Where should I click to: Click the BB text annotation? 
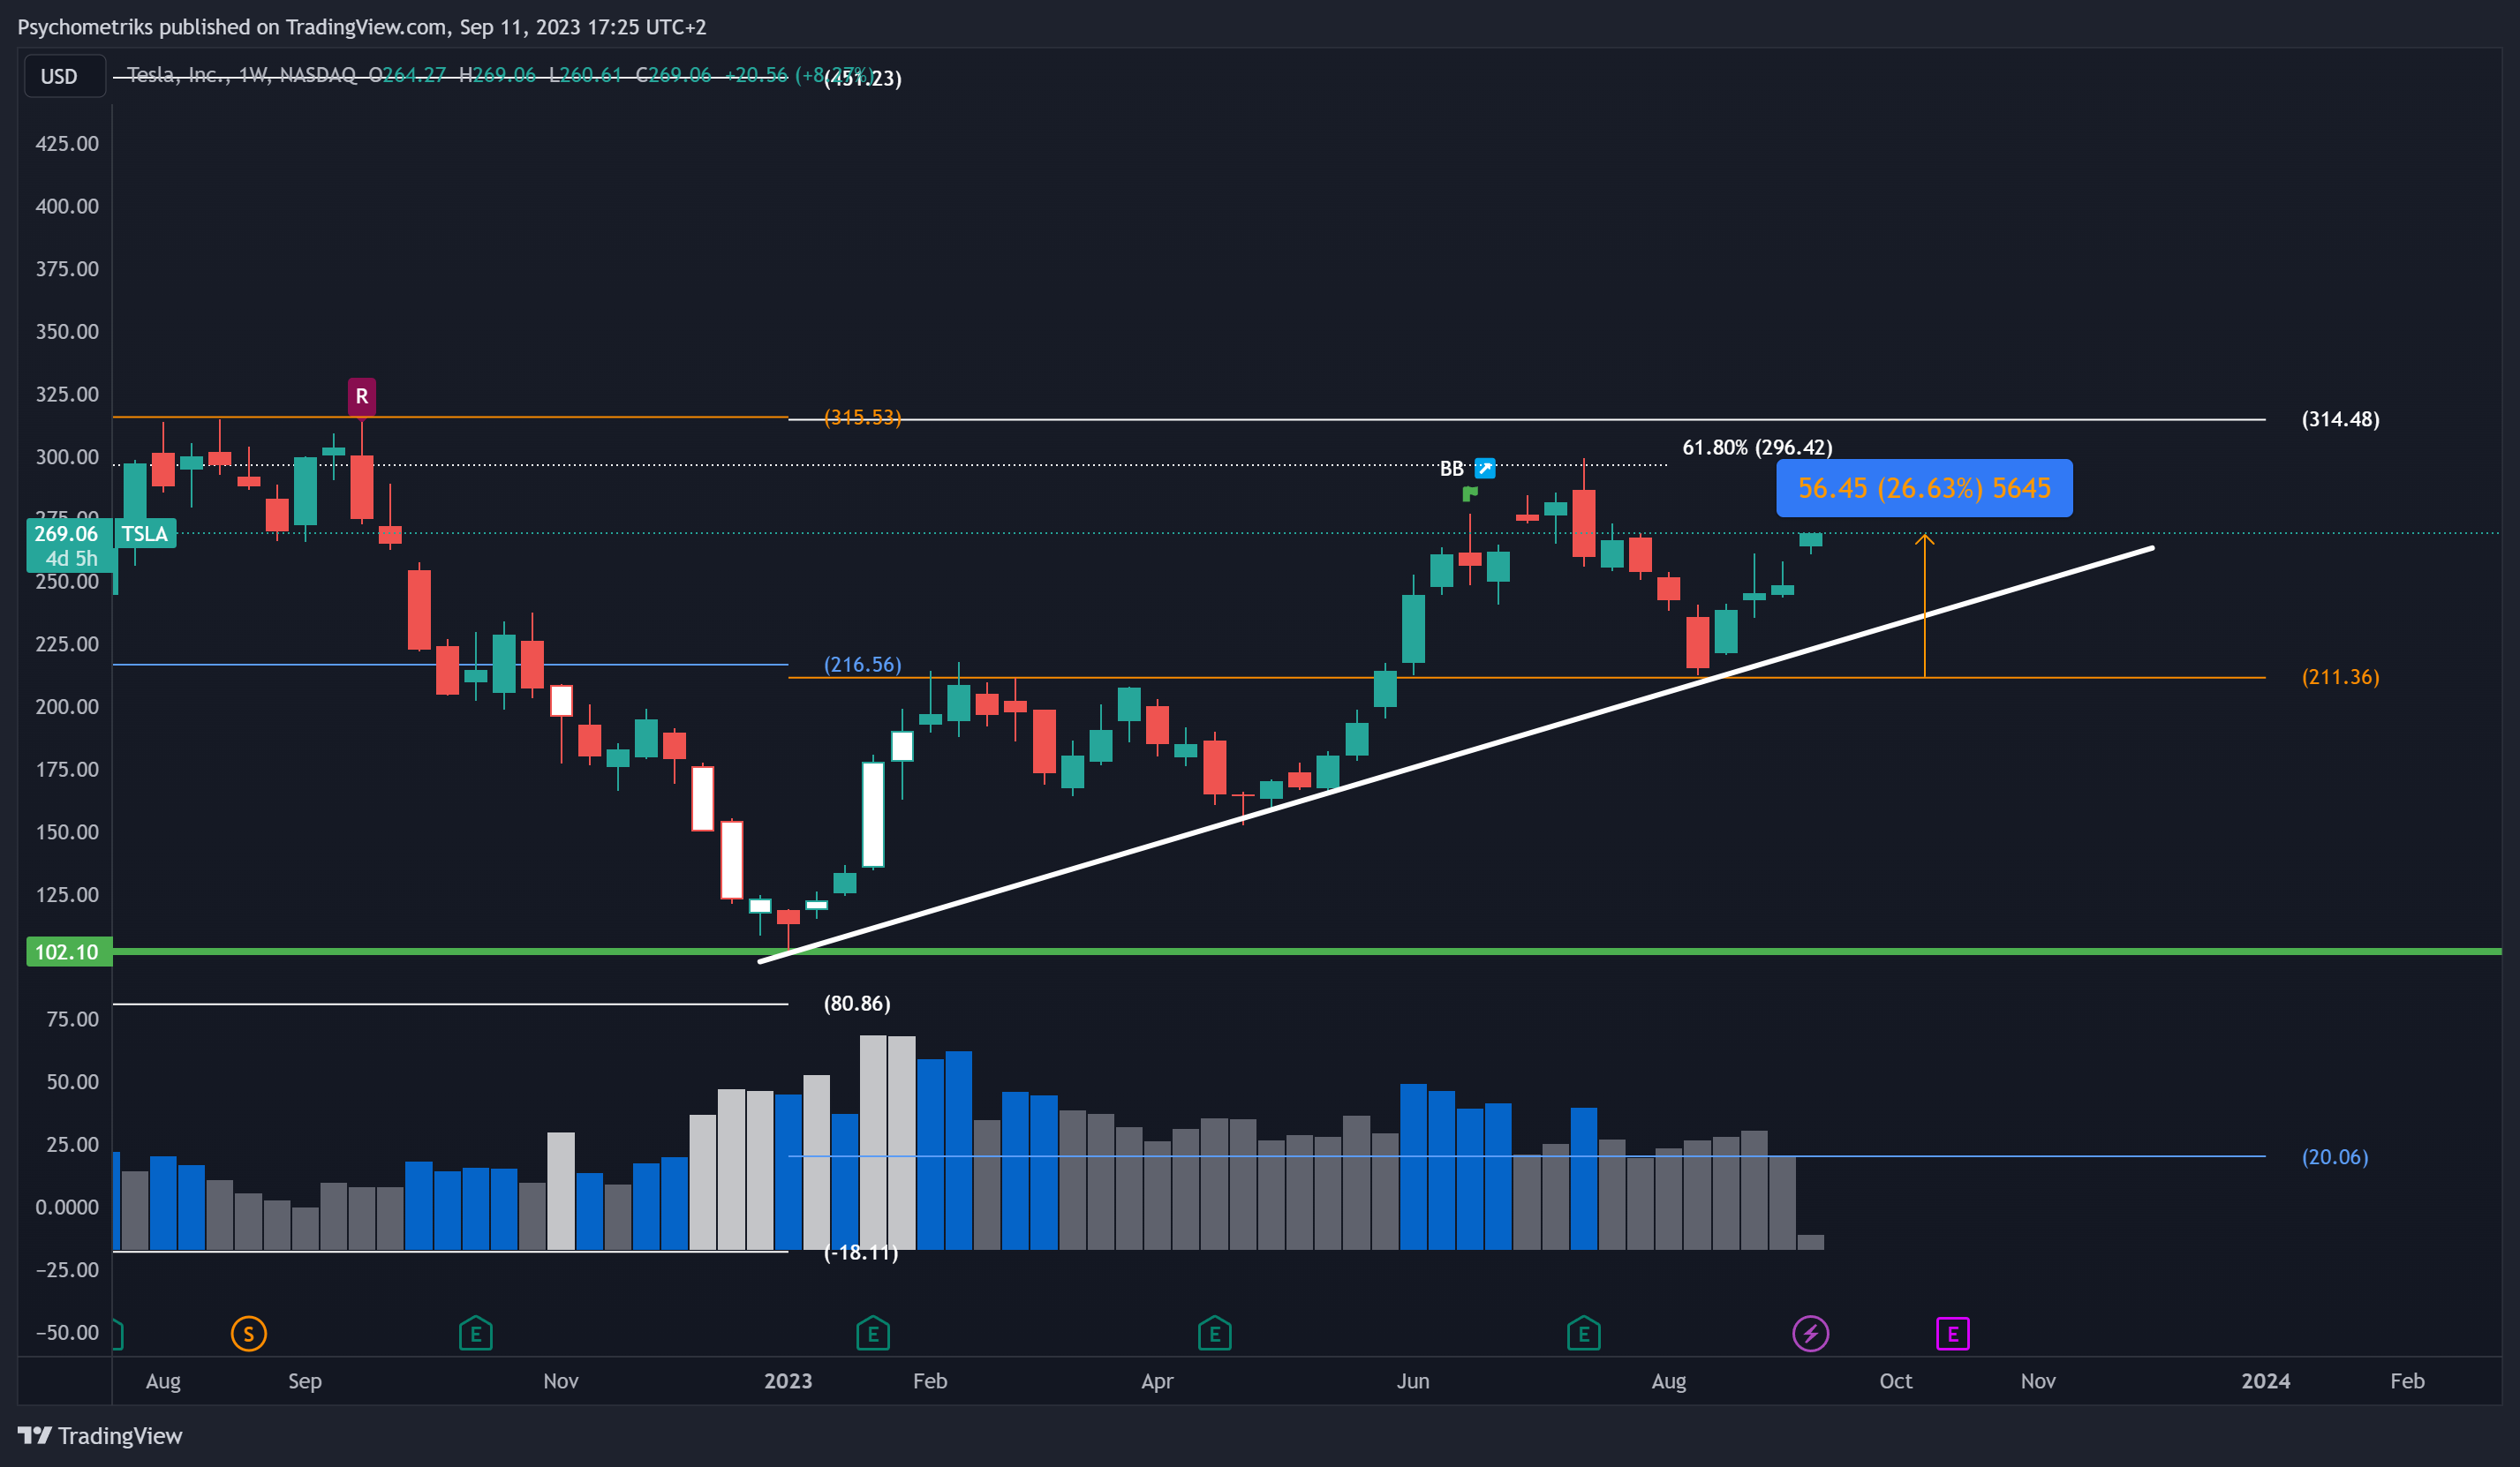1451,468
